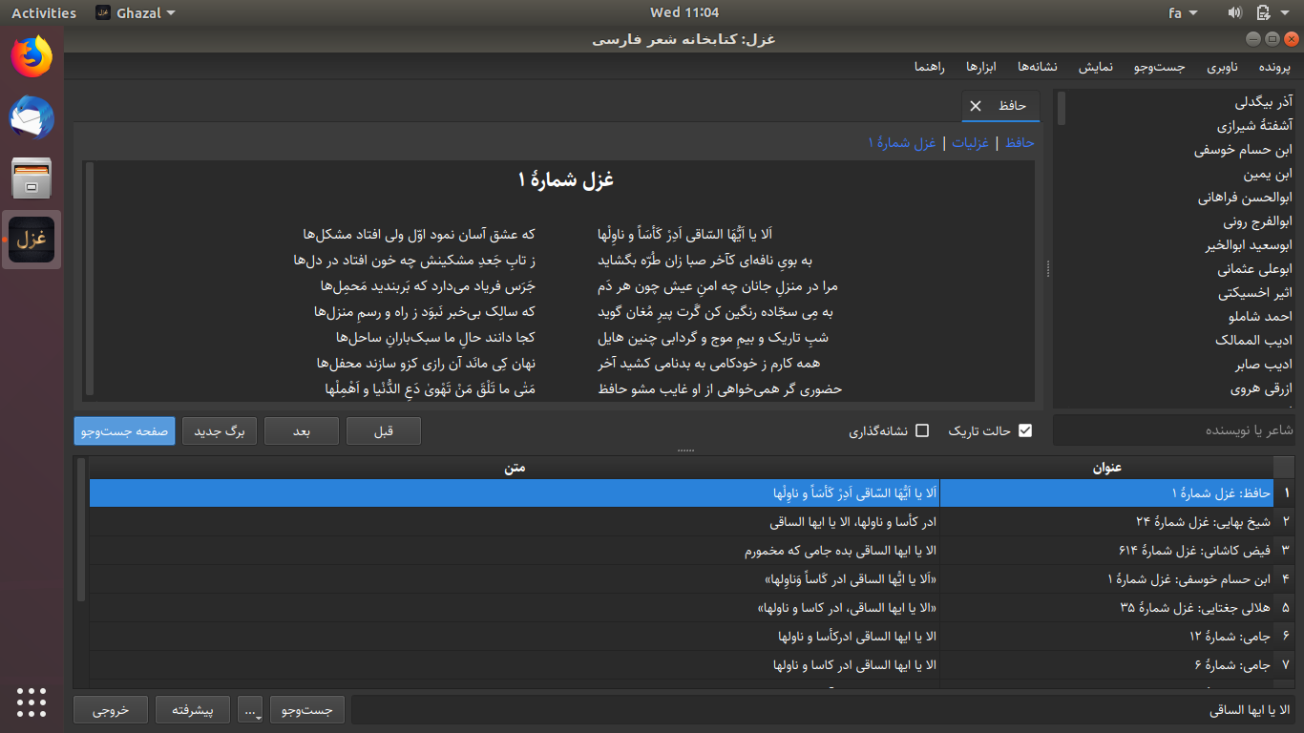Select poet ابن یمین

pyautogui.click(x=1268, y=174)
